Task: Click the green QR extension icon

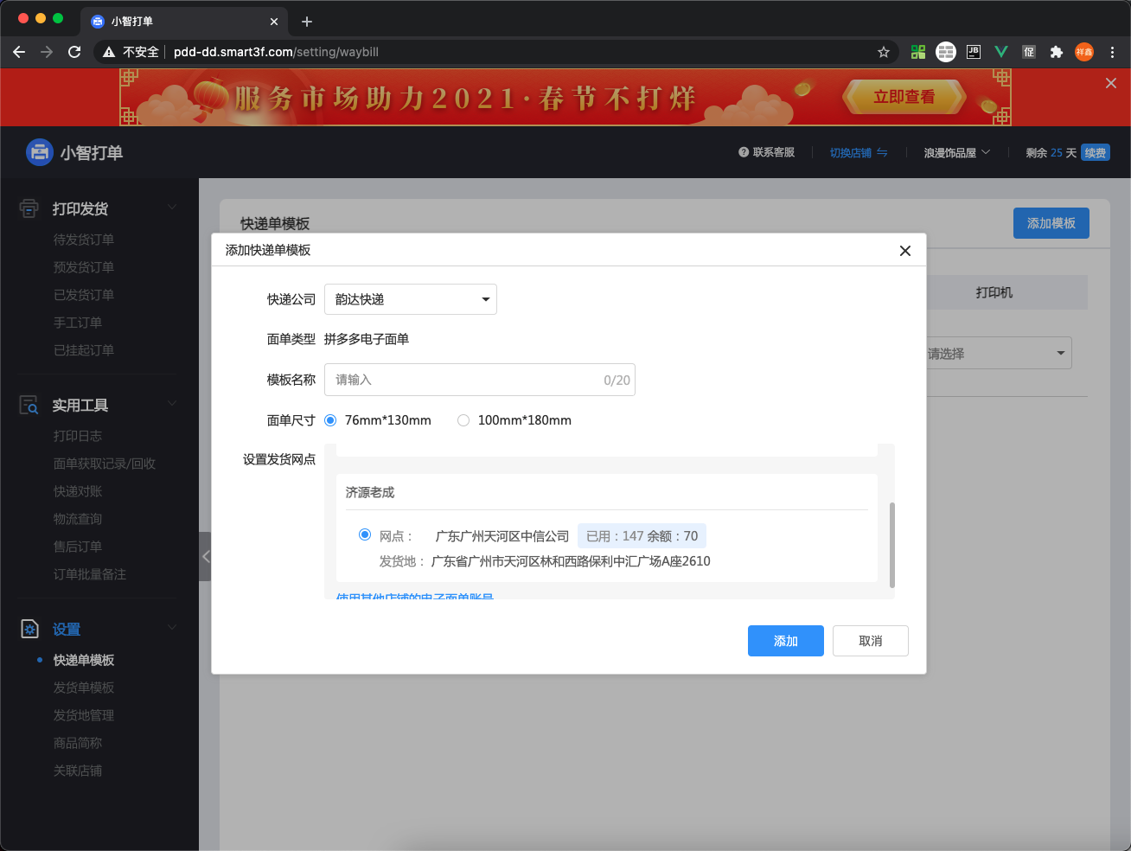Action: (x=918, y=52)
